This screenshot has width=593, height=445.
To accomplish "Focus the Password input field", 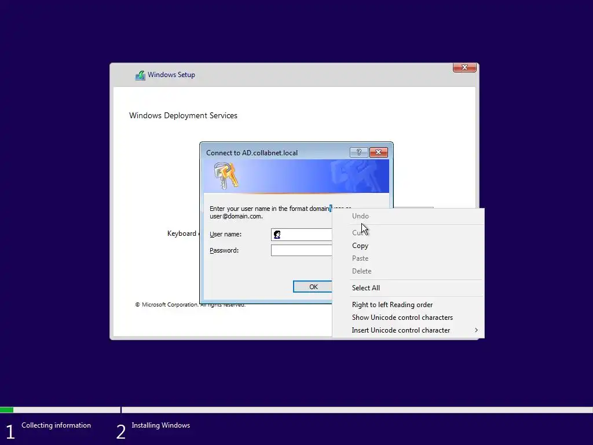I will click(x=301, y=250).
